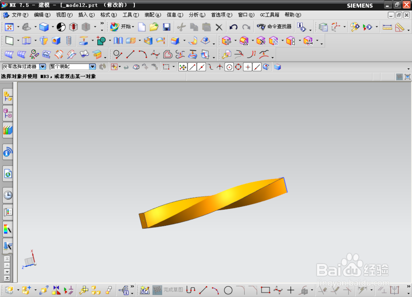The image size is (412, 297).
Task: Open the 编辑(E) menu
Action: [42, 15]
